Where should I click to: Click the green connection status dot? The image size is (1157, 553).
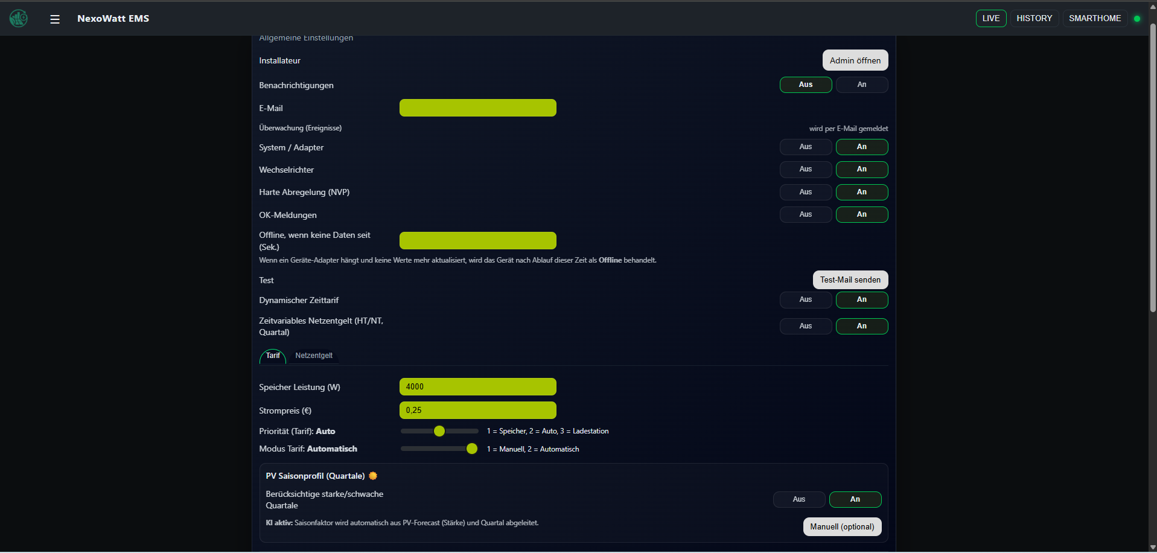[1137, 19]
